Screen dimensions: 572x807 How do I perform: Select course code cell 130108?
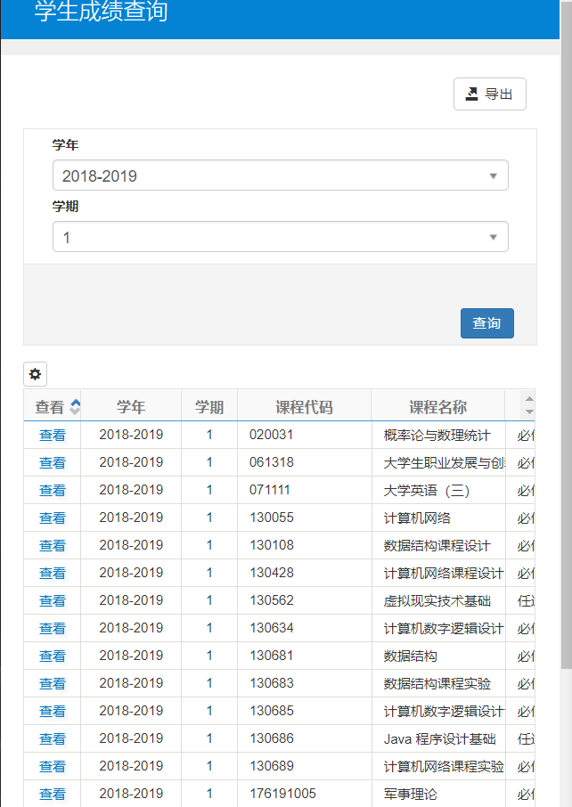pyautogui.click(x=305, y=545)
